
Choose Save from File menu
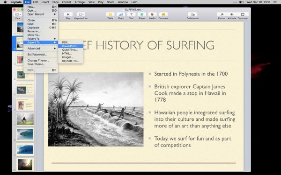point(41,24)
